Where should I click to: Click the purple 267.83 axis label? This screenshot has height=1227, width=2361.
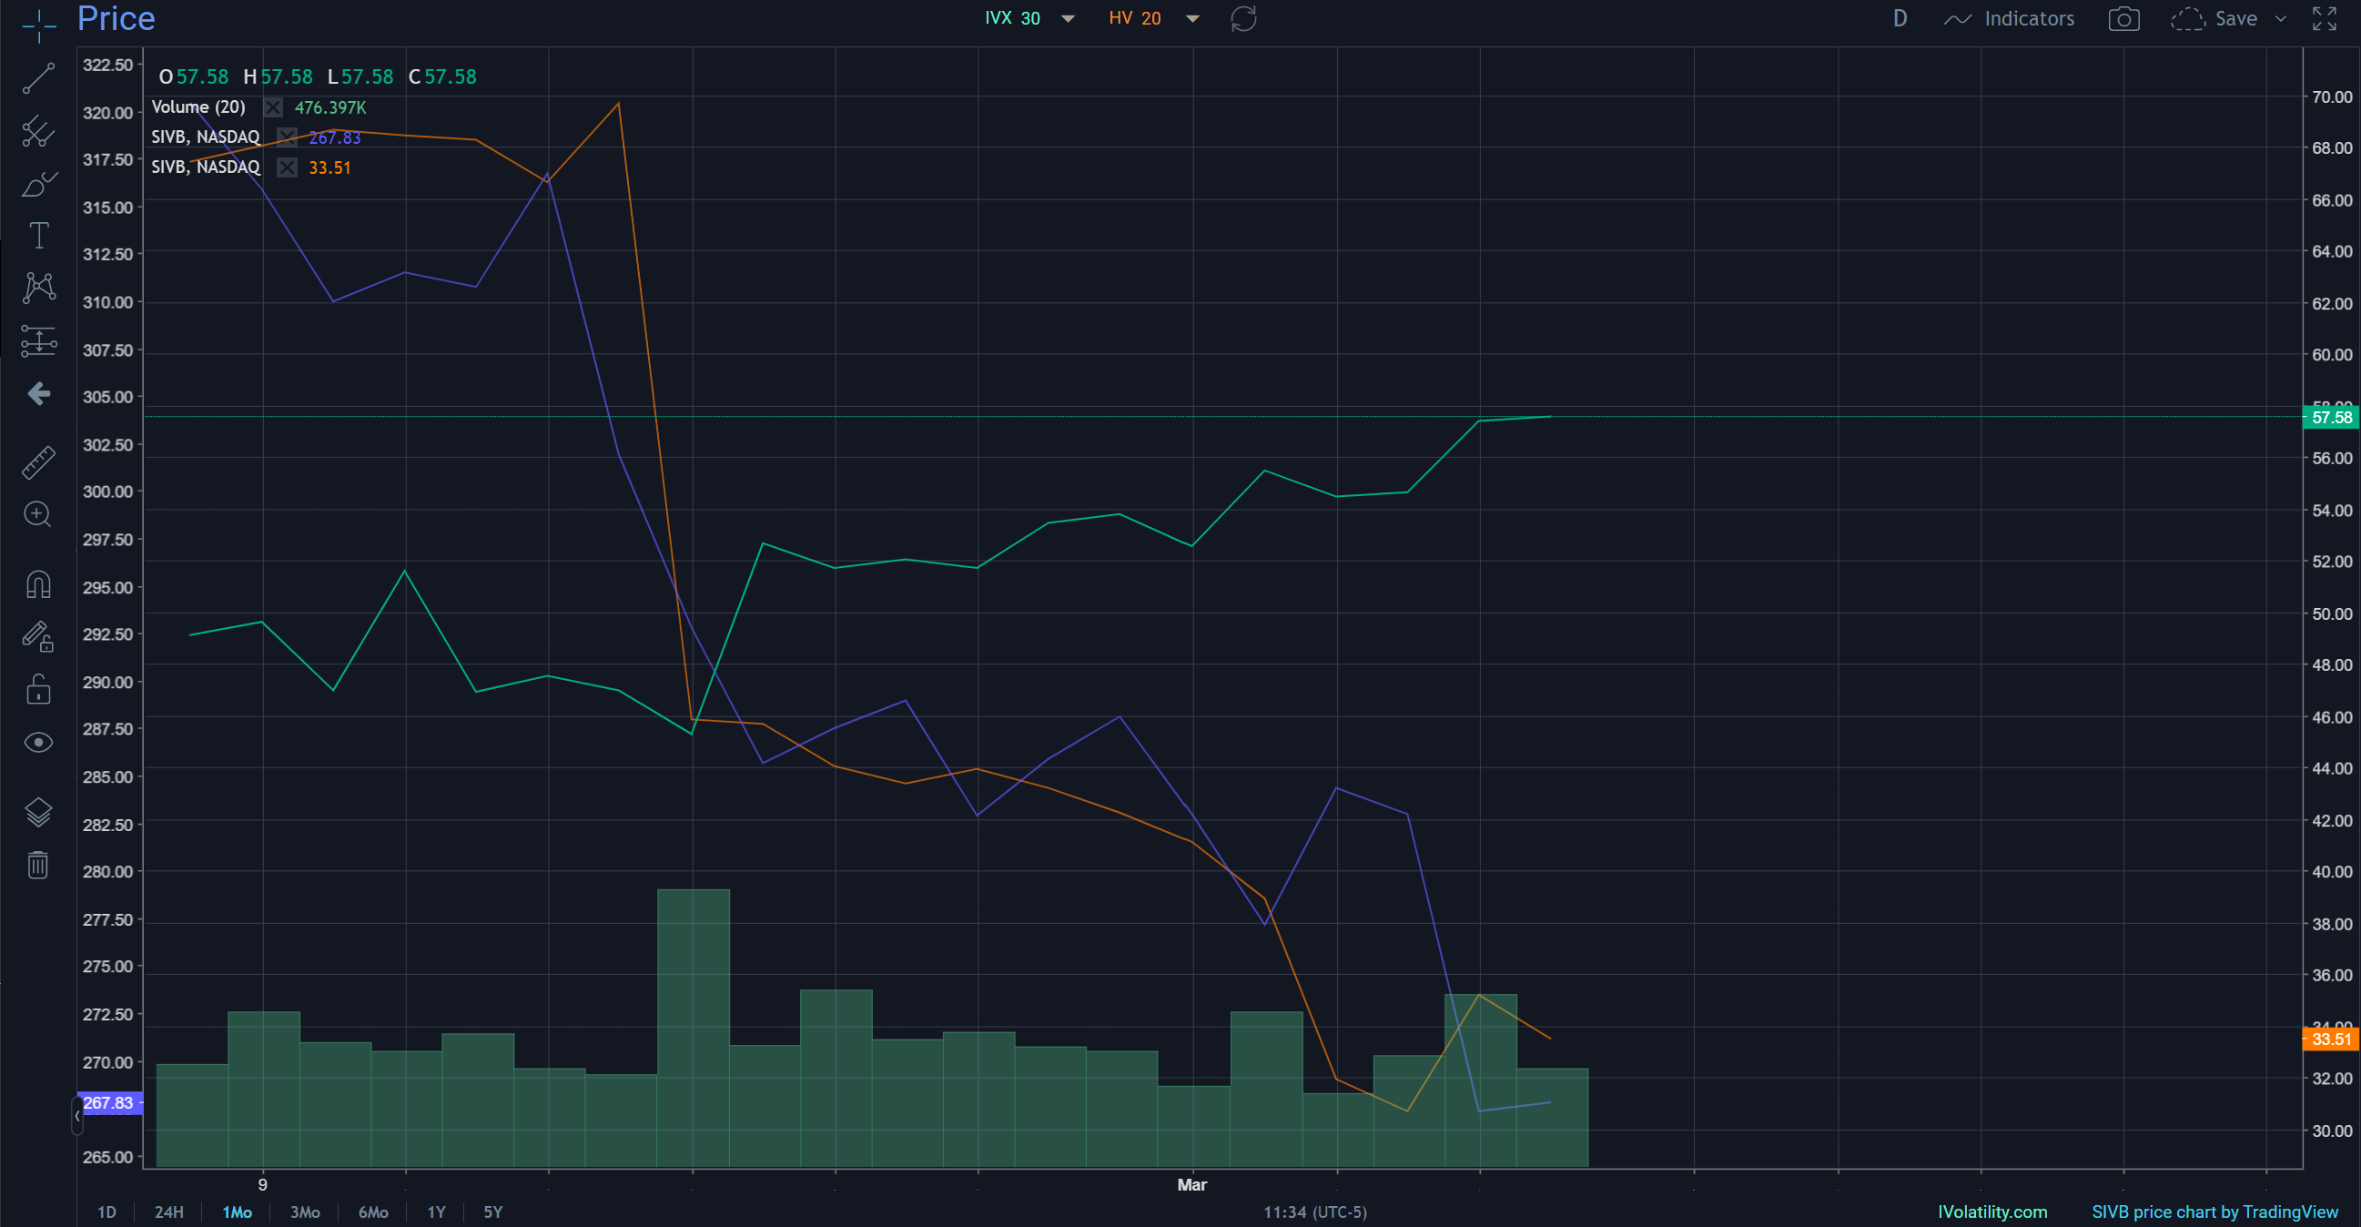(109, 1102)
